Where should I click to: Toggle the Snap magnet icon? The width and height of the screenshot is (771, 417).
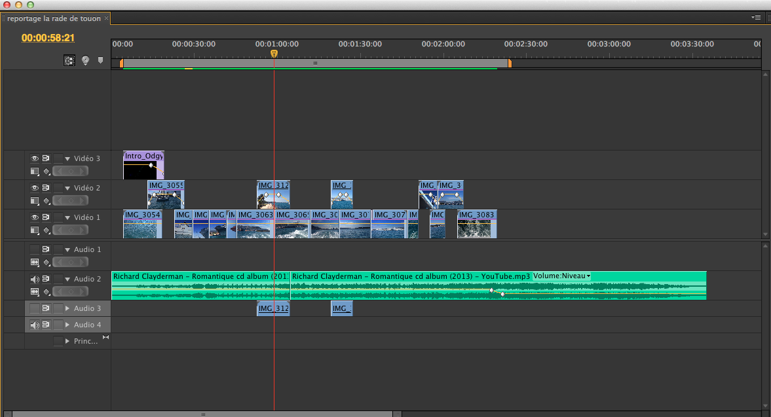(x=69, y=61)
